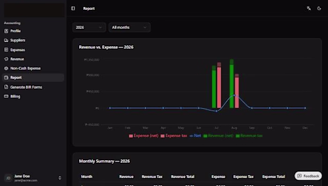Screen dimensions: 328x186
Task: Go to the Billing page
Action: [x=33, y=96]
